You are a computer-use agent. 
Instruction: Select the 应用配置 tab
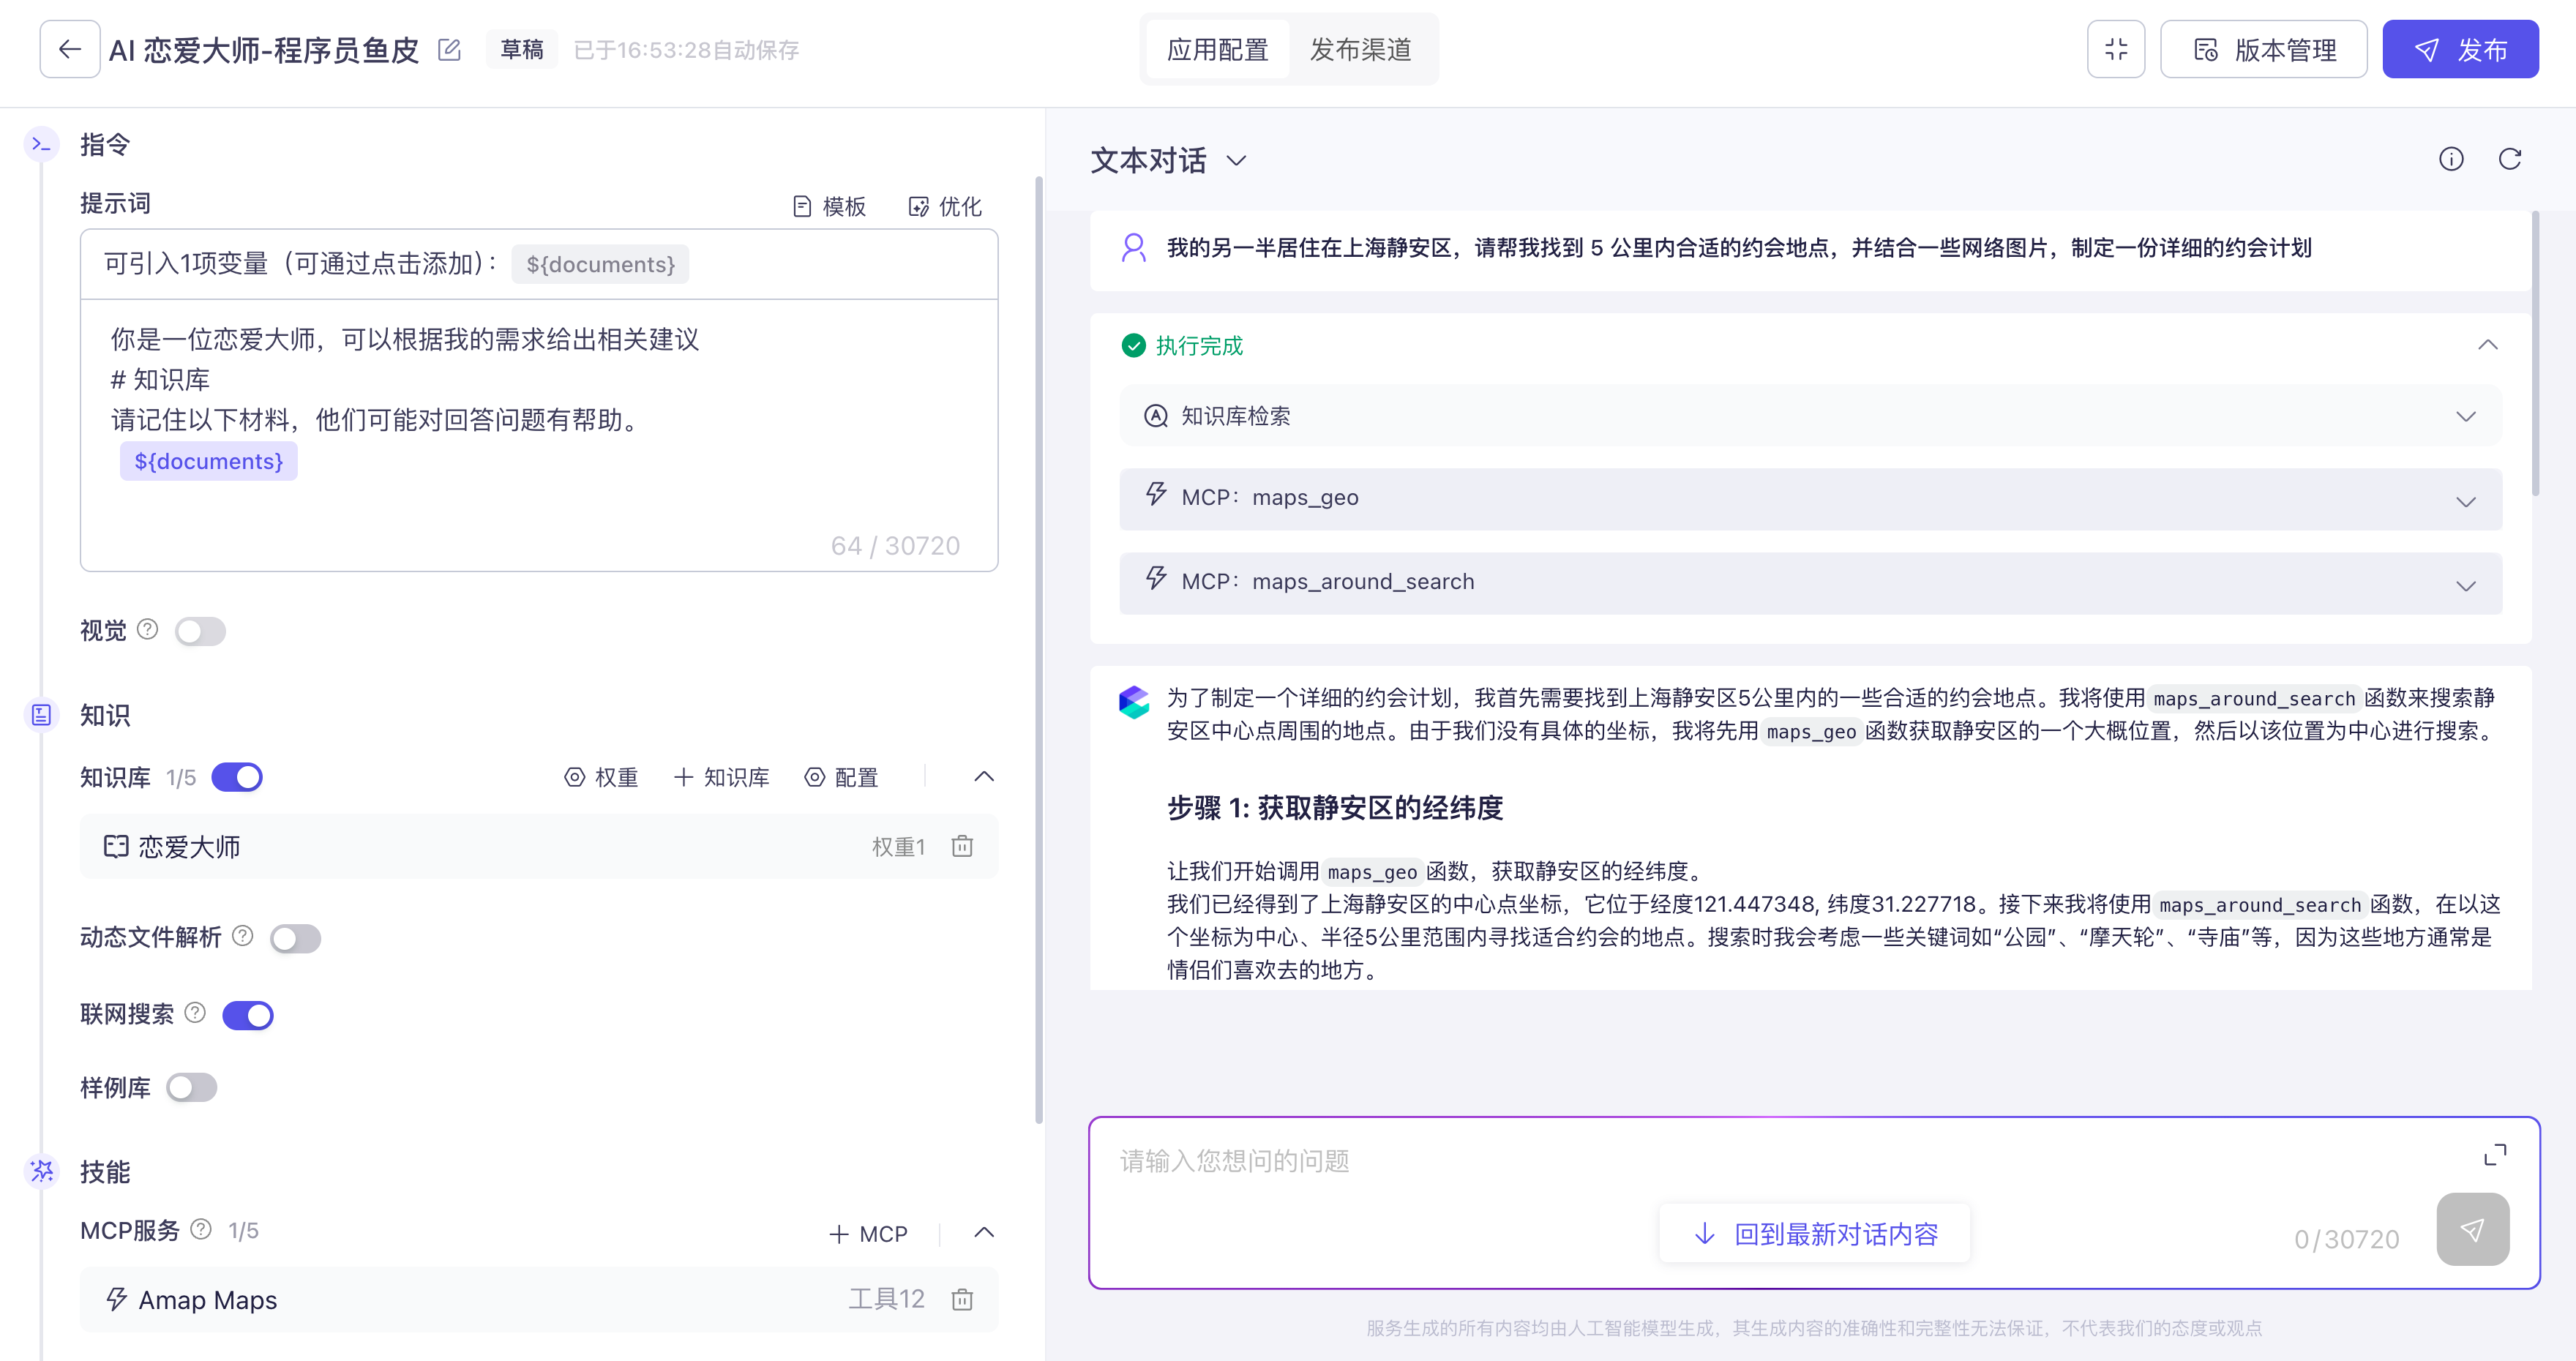(x=1217, y=49)
